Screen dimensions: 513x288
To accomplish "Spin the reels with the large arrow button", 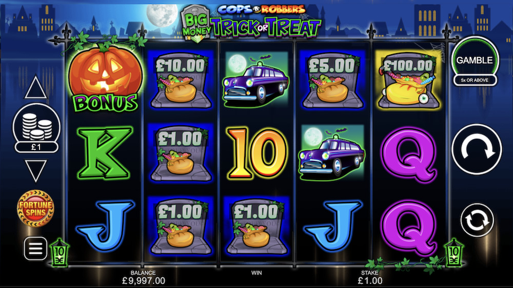I will [477, 149].
